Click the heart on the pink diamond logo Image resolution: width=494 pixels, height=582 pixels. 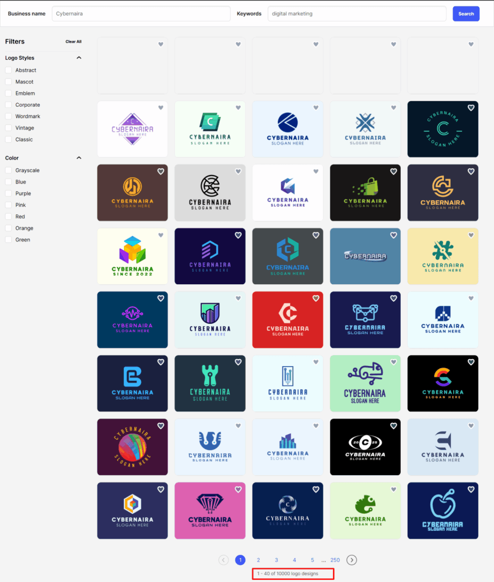point(238,489)
